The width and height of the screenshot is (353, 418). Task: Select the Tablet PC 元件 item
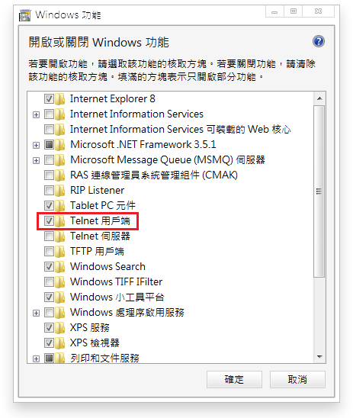[103, 205]
